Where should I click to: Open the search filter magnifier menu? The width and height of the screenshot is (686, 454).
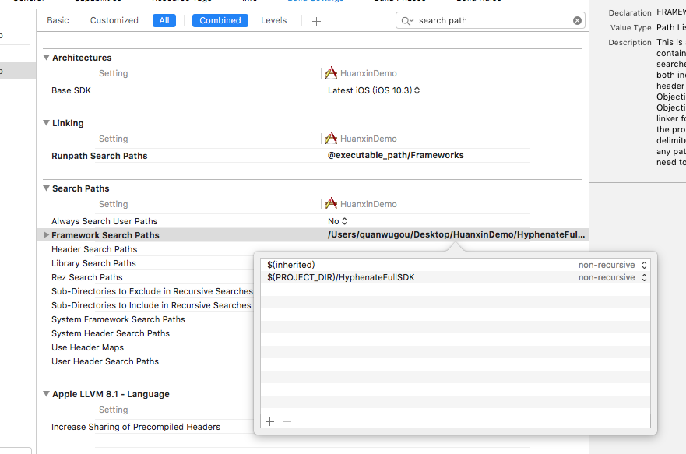[407, 20]
